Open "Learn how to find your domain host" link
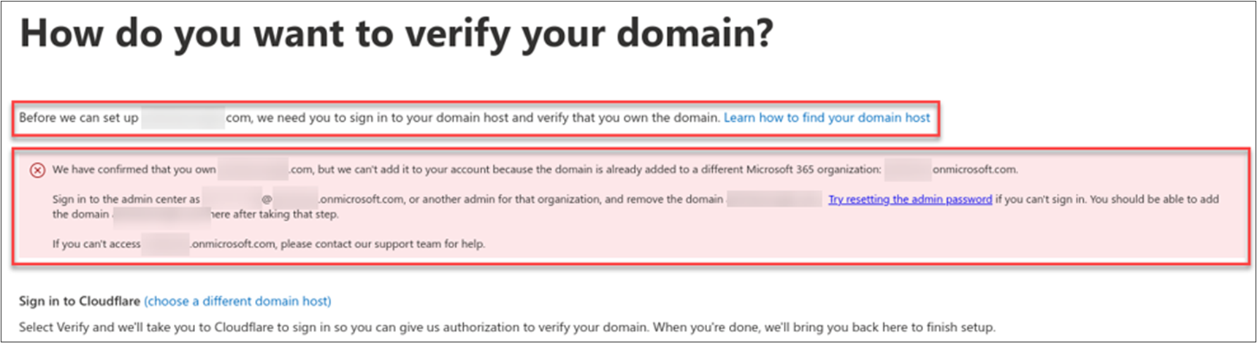The width and height of the screenshot is (1257, 343). pyautogui.click(x=827, y=117)
